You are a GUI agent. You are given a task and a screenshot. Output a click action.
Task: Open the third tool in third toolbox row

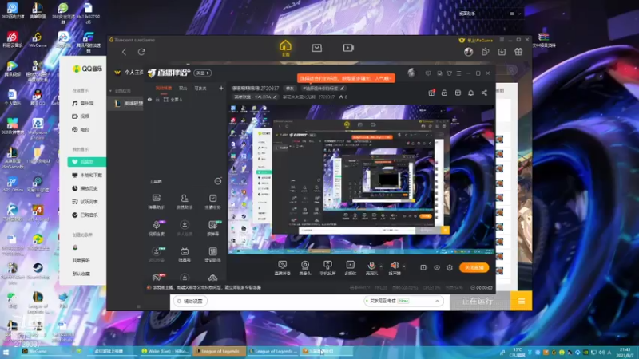point(212,254)
